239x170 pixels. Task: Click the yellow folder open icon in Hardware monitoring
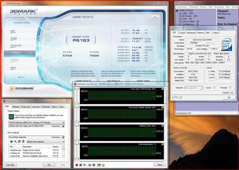[103, 165]
